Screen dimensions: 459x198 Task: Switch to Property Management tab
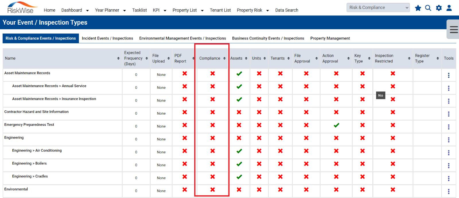tap(330, 38)
